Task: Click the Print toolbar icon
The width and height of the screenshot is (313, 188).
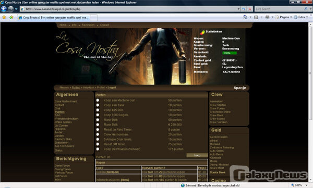Action: [267, 17]
